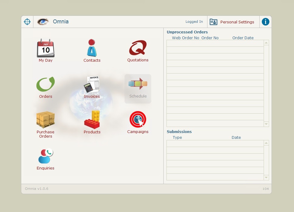Open the Purchase Orders pallet icon
Image resolution: width=294 pixels, height=212 pixels.
tap(46, 120)
